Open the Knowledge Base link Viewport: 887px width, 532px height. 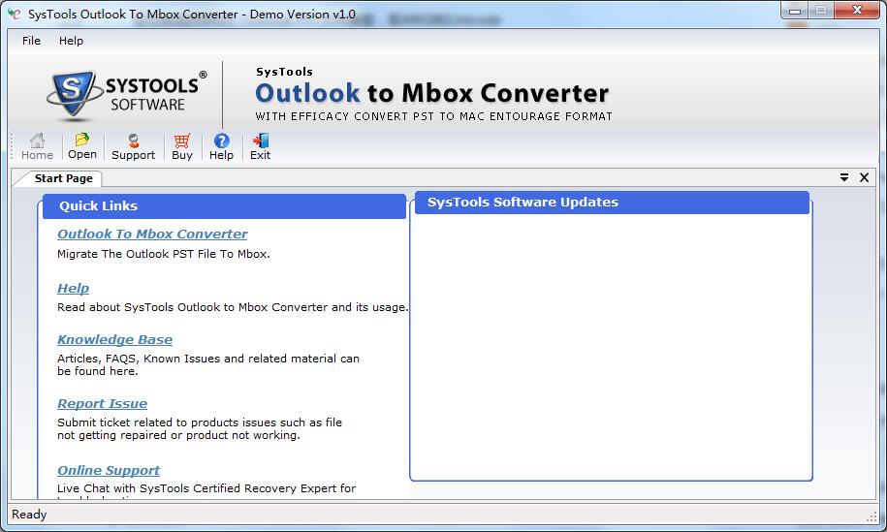[114, 340]
